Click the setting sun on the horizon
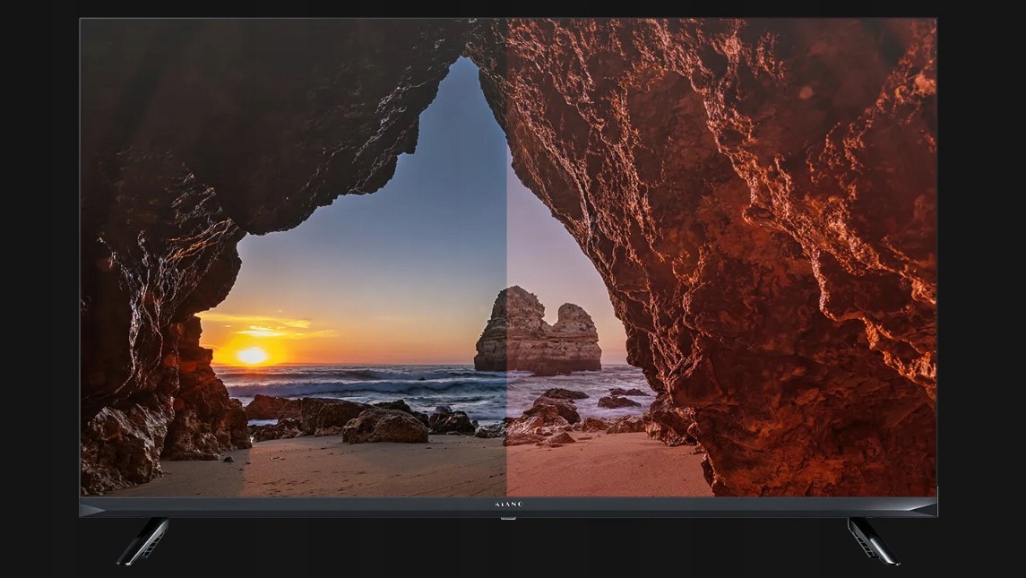Viewport: 1026px width, 578px height. pyautogui.click(x=252, y=355)
